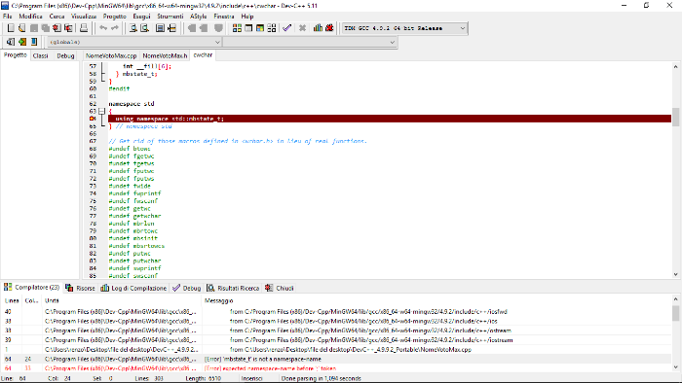Click the editor scrollbar up arrow
682x383 pixels.
tap(675, 66)
